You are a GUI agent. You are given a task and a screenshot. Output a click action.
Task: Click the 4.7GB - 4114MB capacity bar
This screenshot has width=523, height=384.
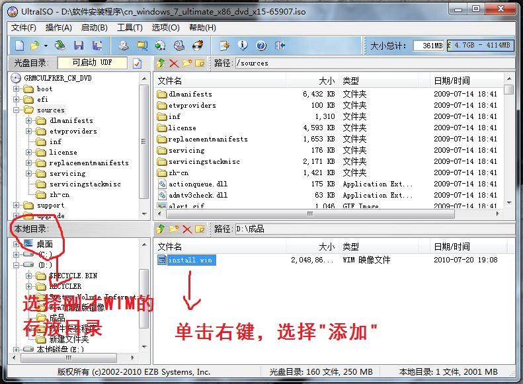click(480, 45)
